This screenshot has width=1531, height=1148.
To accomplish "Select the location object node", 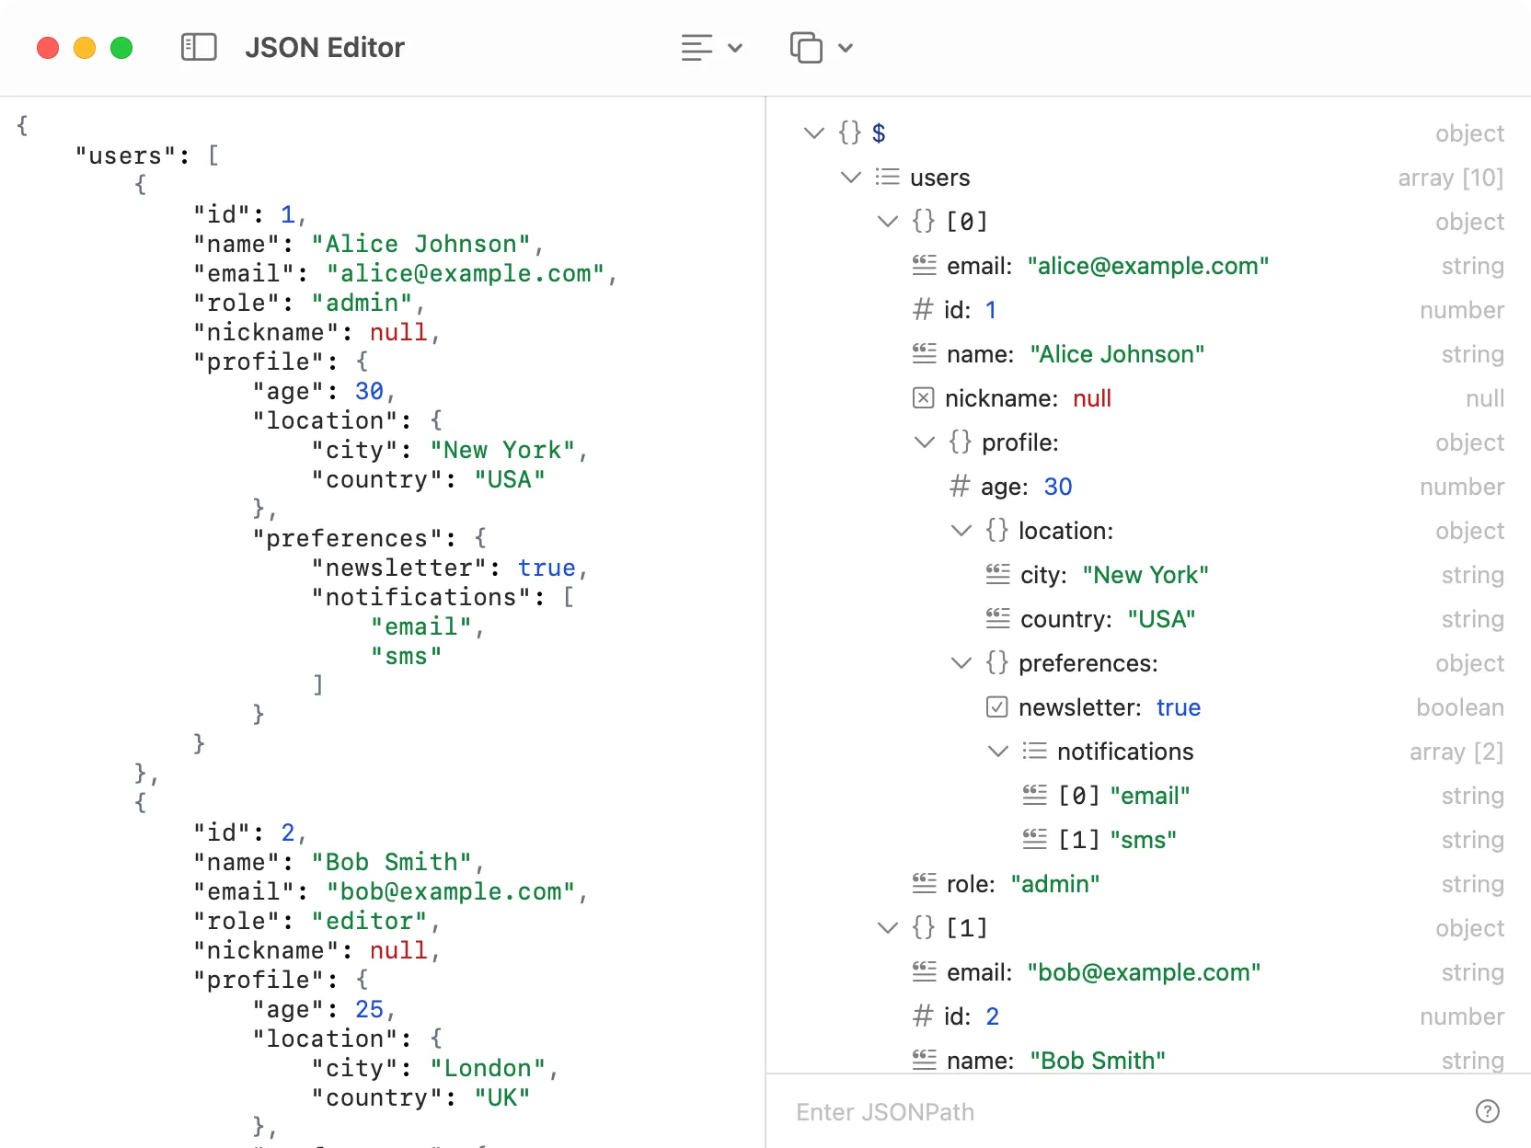I will [x=1065, y=531].
